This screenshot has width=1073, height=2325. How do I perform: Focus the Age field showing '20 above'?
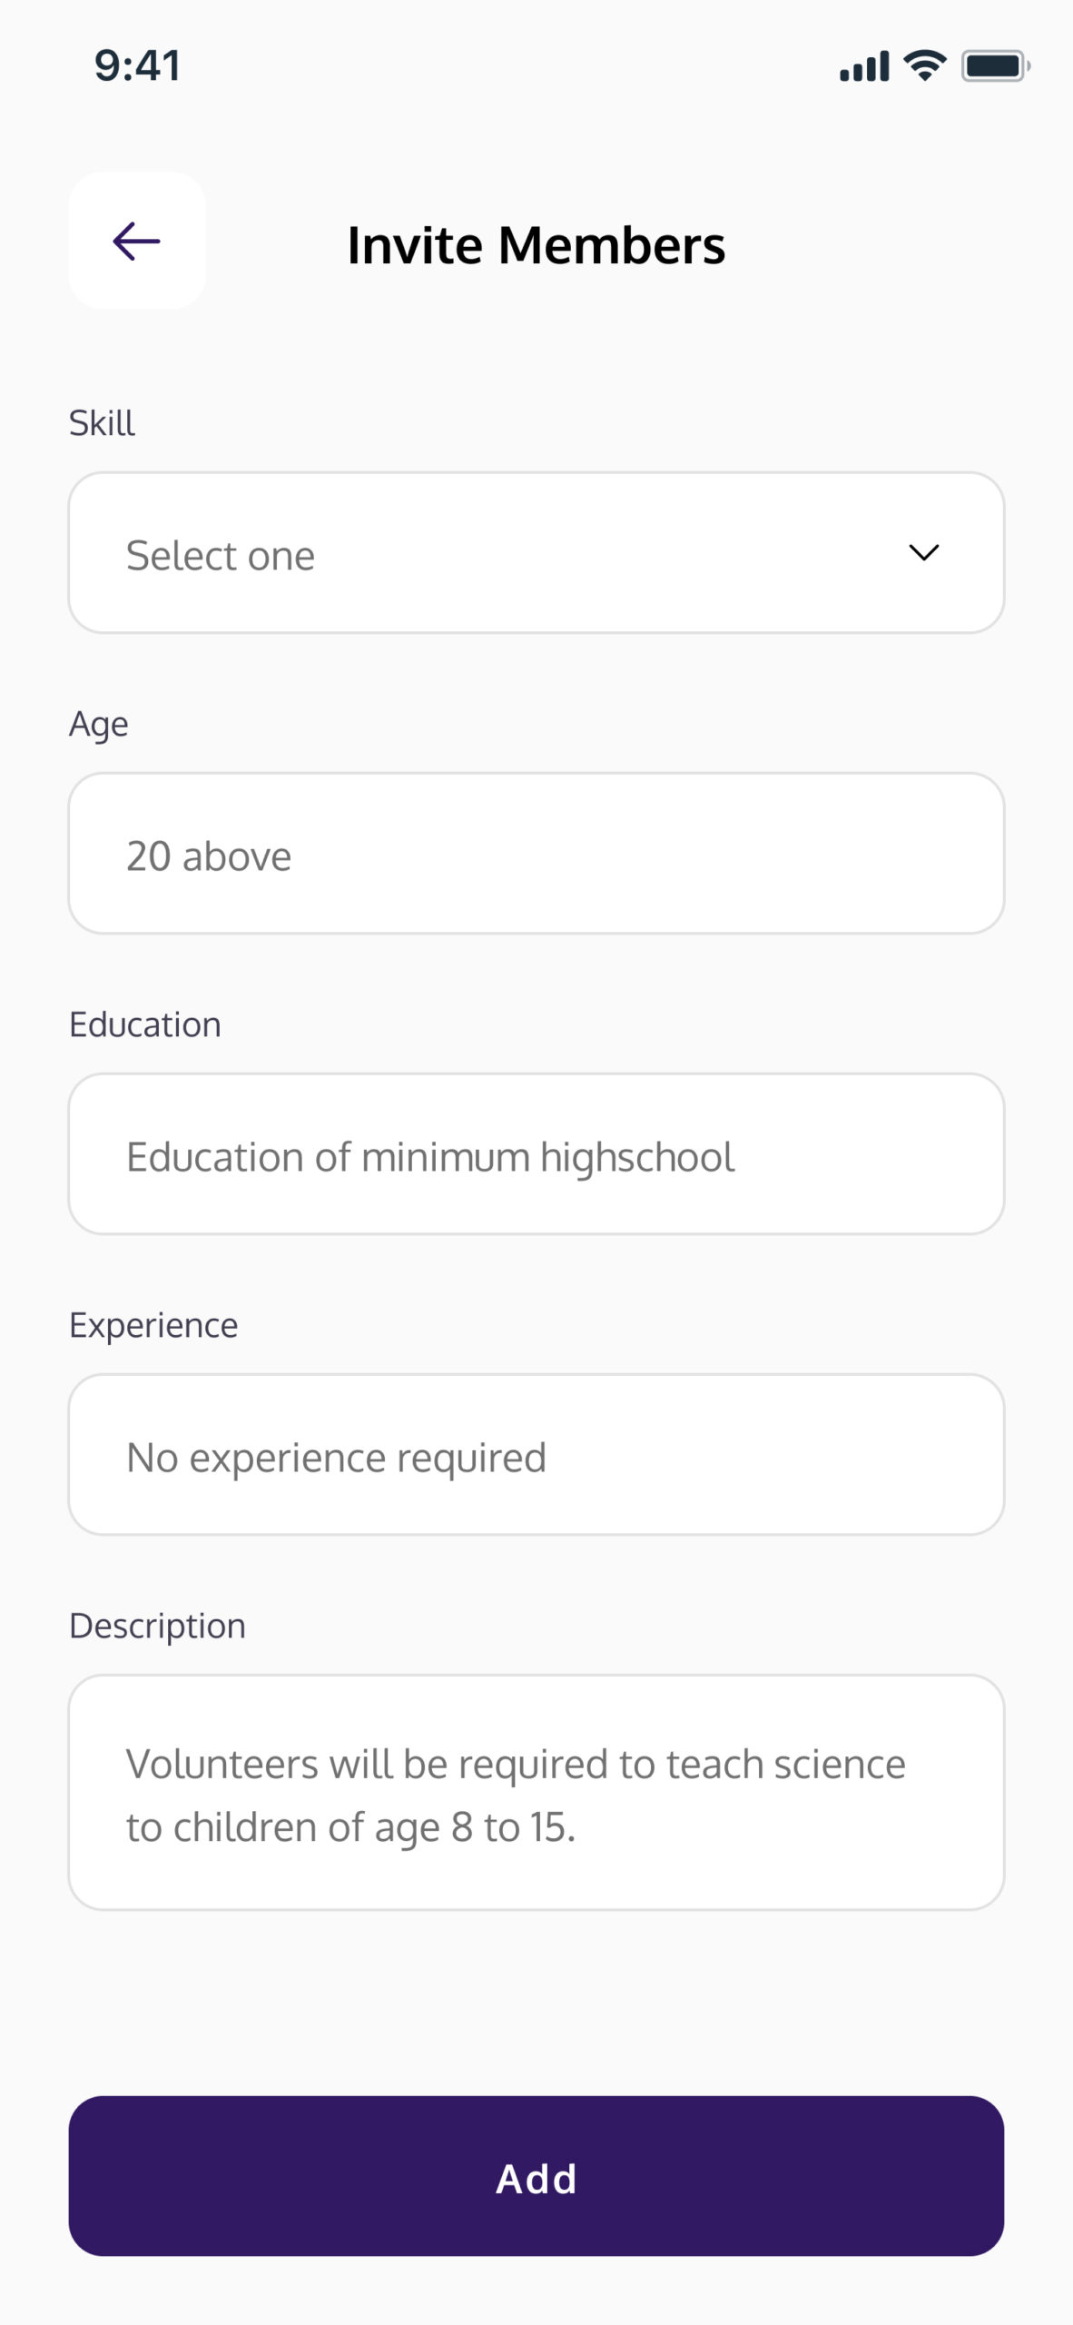[x=536, y=854]
